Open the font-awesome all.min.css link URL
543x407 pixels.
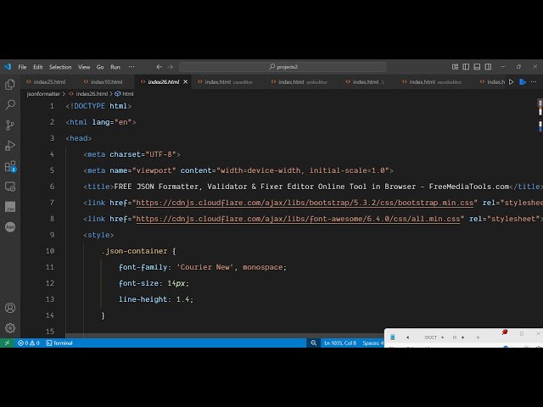(x=298, y=219)
